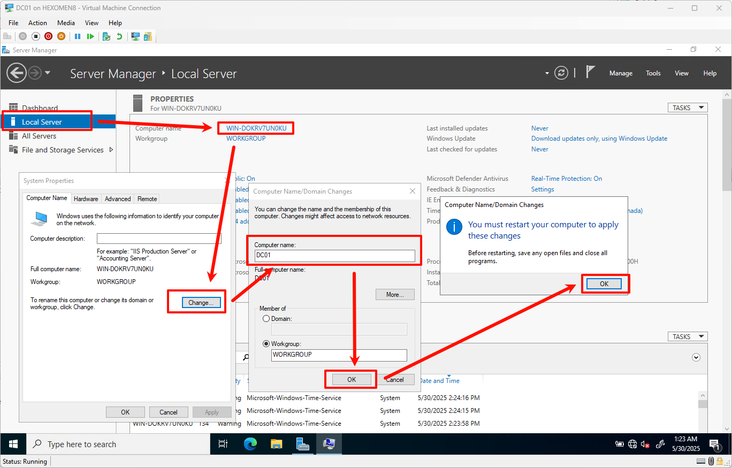Expand the events filter chevron button
The height and width of the screenshot is (468, 732).
[696, 357]
